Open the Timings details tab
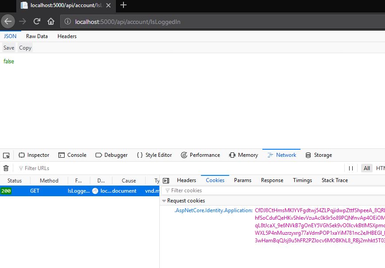 (303, 180)
